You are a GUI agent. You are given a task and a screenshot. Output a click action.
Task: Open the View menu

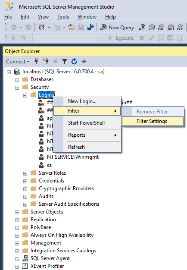click(x=43, y=17)
